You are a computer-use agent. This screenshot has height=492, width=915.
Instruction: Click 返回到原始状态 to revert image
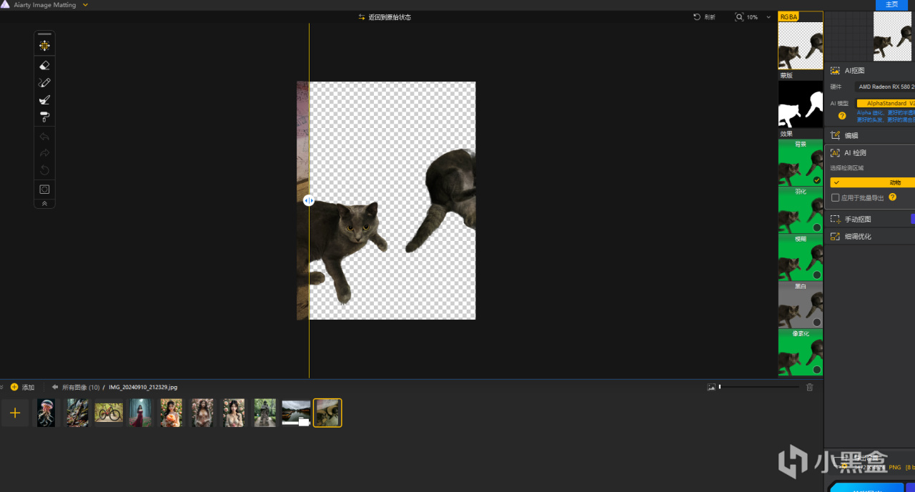coord(385,17)
